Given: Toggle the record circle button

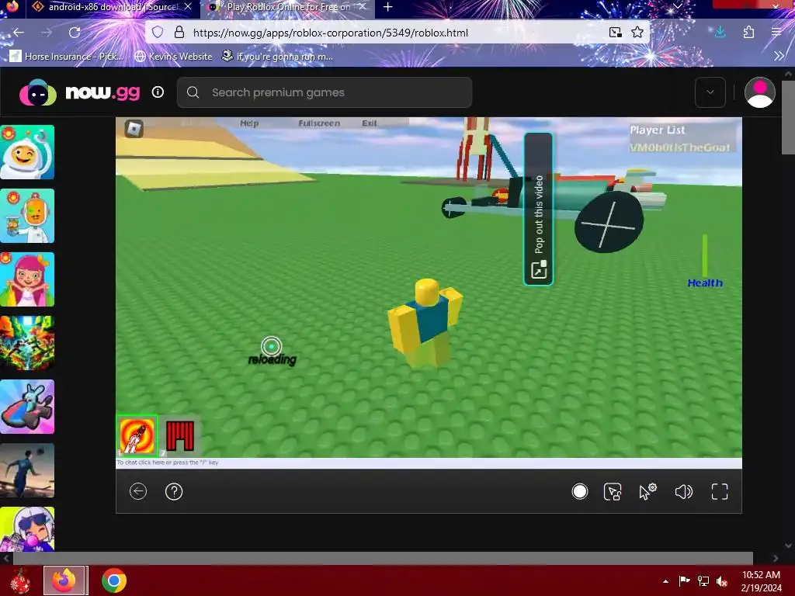Looking at the screenshot, I should pos(579,491).
